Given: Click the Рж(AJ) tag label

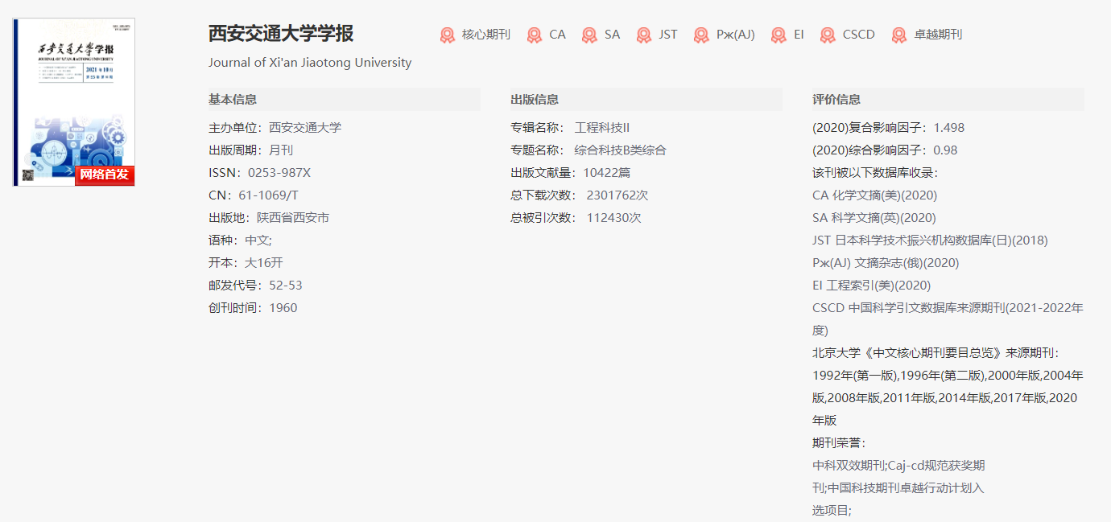Looking at the screenshot, I should pos(736,35).
